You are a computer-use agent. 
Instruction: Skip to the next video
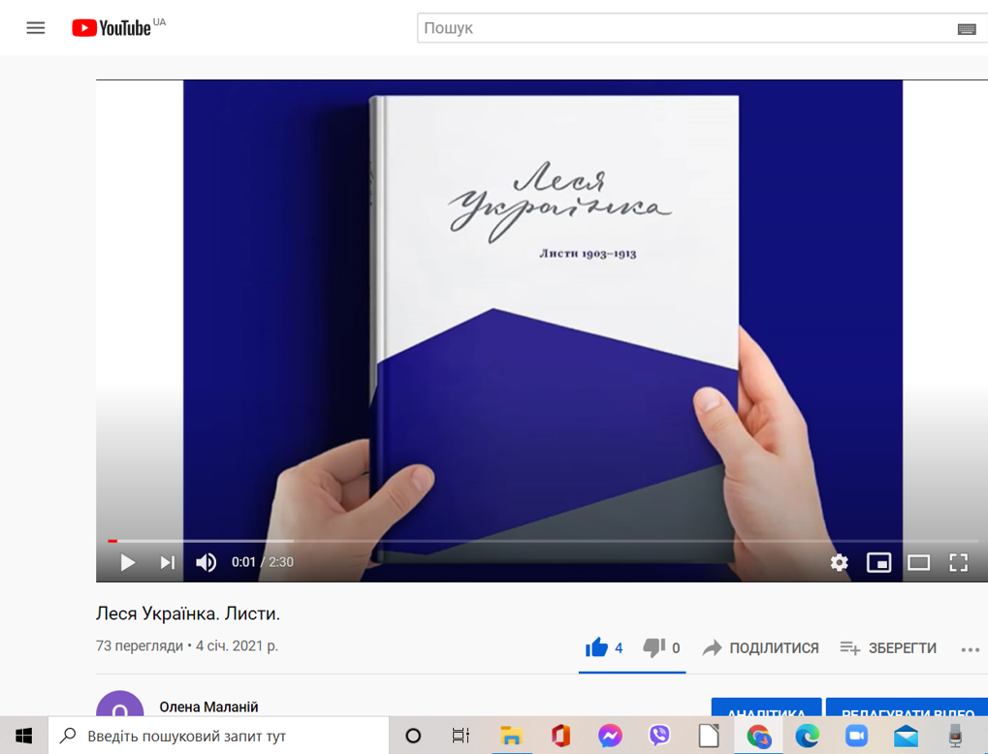(x=168, y=562)
